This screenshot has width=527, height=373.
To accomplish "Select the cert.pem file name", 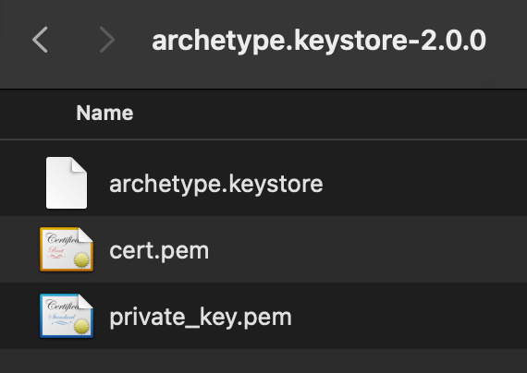I will point(159,251).
